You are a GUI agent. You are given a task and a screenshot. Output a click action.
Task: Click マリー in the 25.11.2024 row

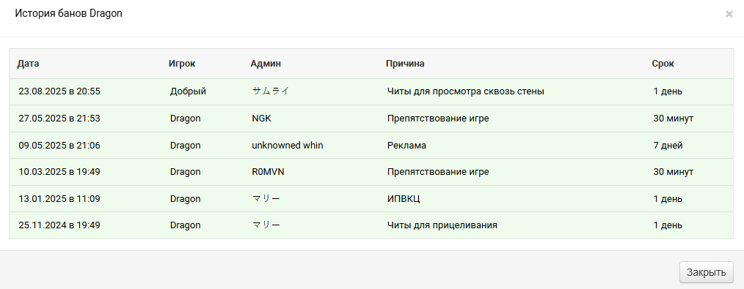(x=266, y=225)
